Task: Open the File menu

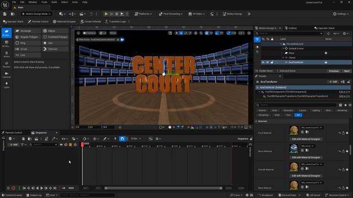Action: tap(14, 2)
